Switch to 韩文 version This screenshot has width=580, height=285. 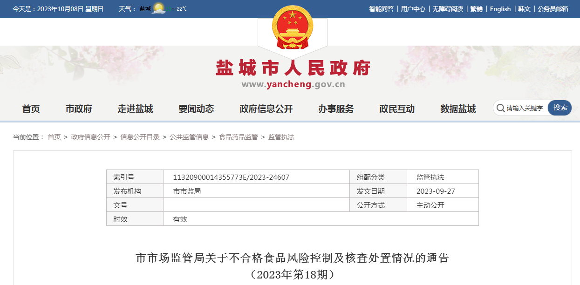tap(524, 9)
